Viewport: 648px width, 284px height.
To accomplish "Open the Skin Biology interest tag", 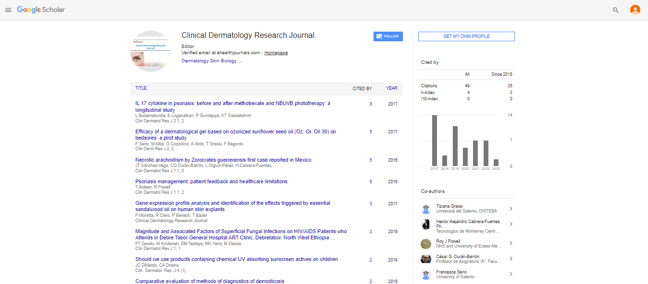I will pyautogui.click(x=224, y=61).
